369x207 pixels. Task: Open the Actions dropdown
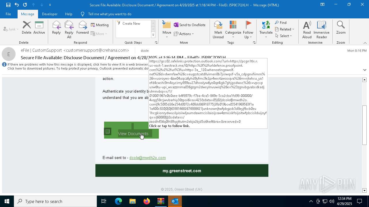point(184,34)
